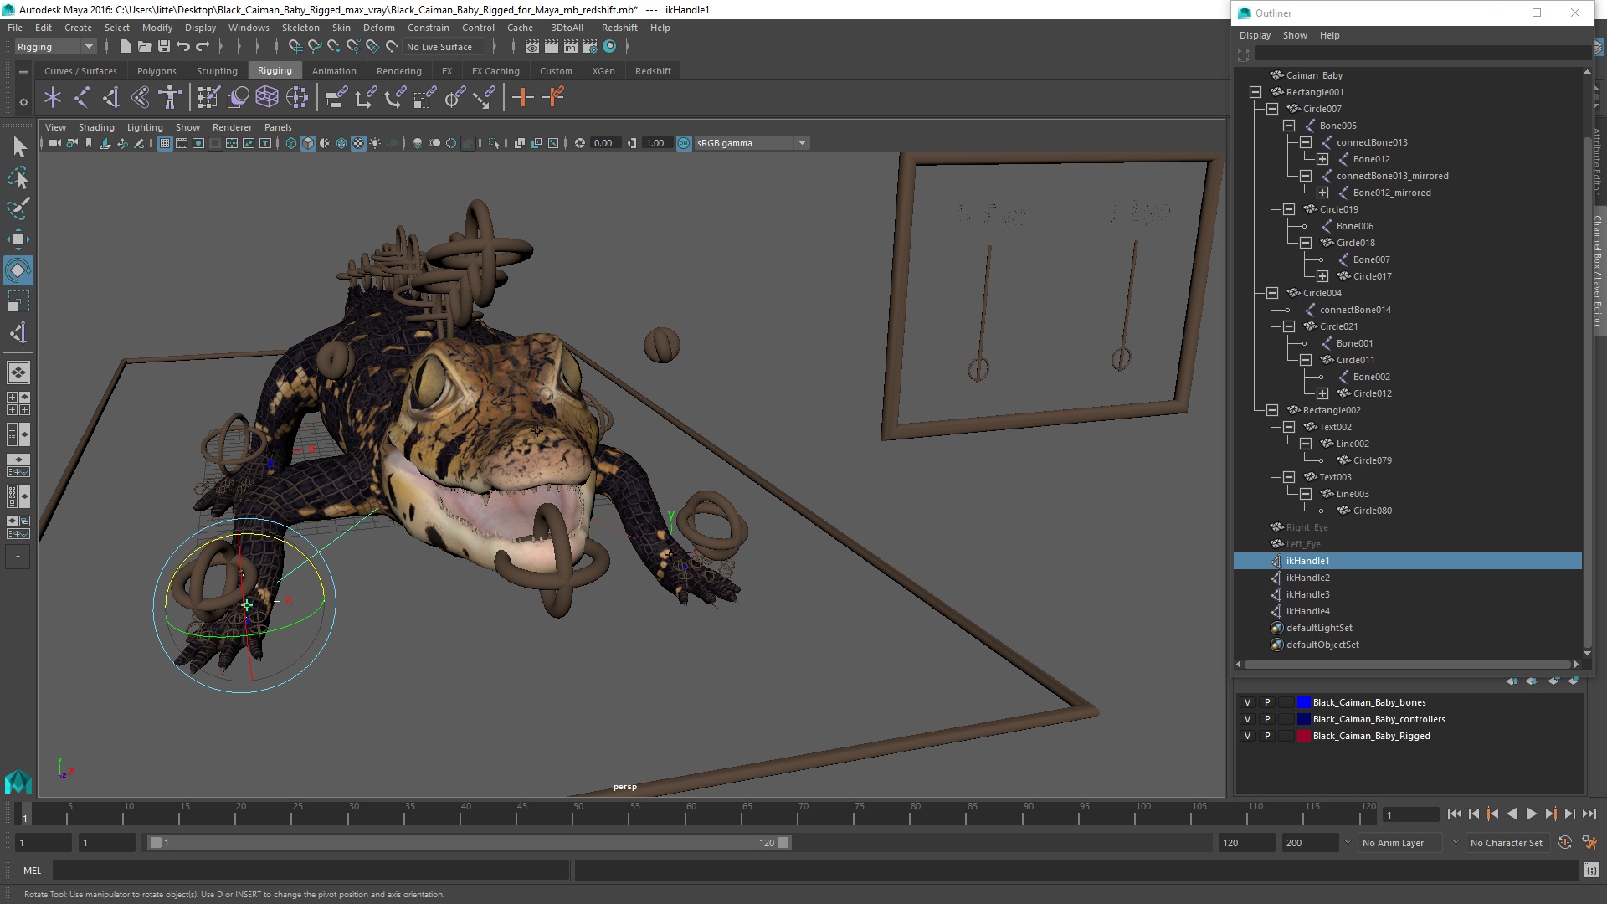Click the Quick Rig human figure icon

click(x=170, y=98)
